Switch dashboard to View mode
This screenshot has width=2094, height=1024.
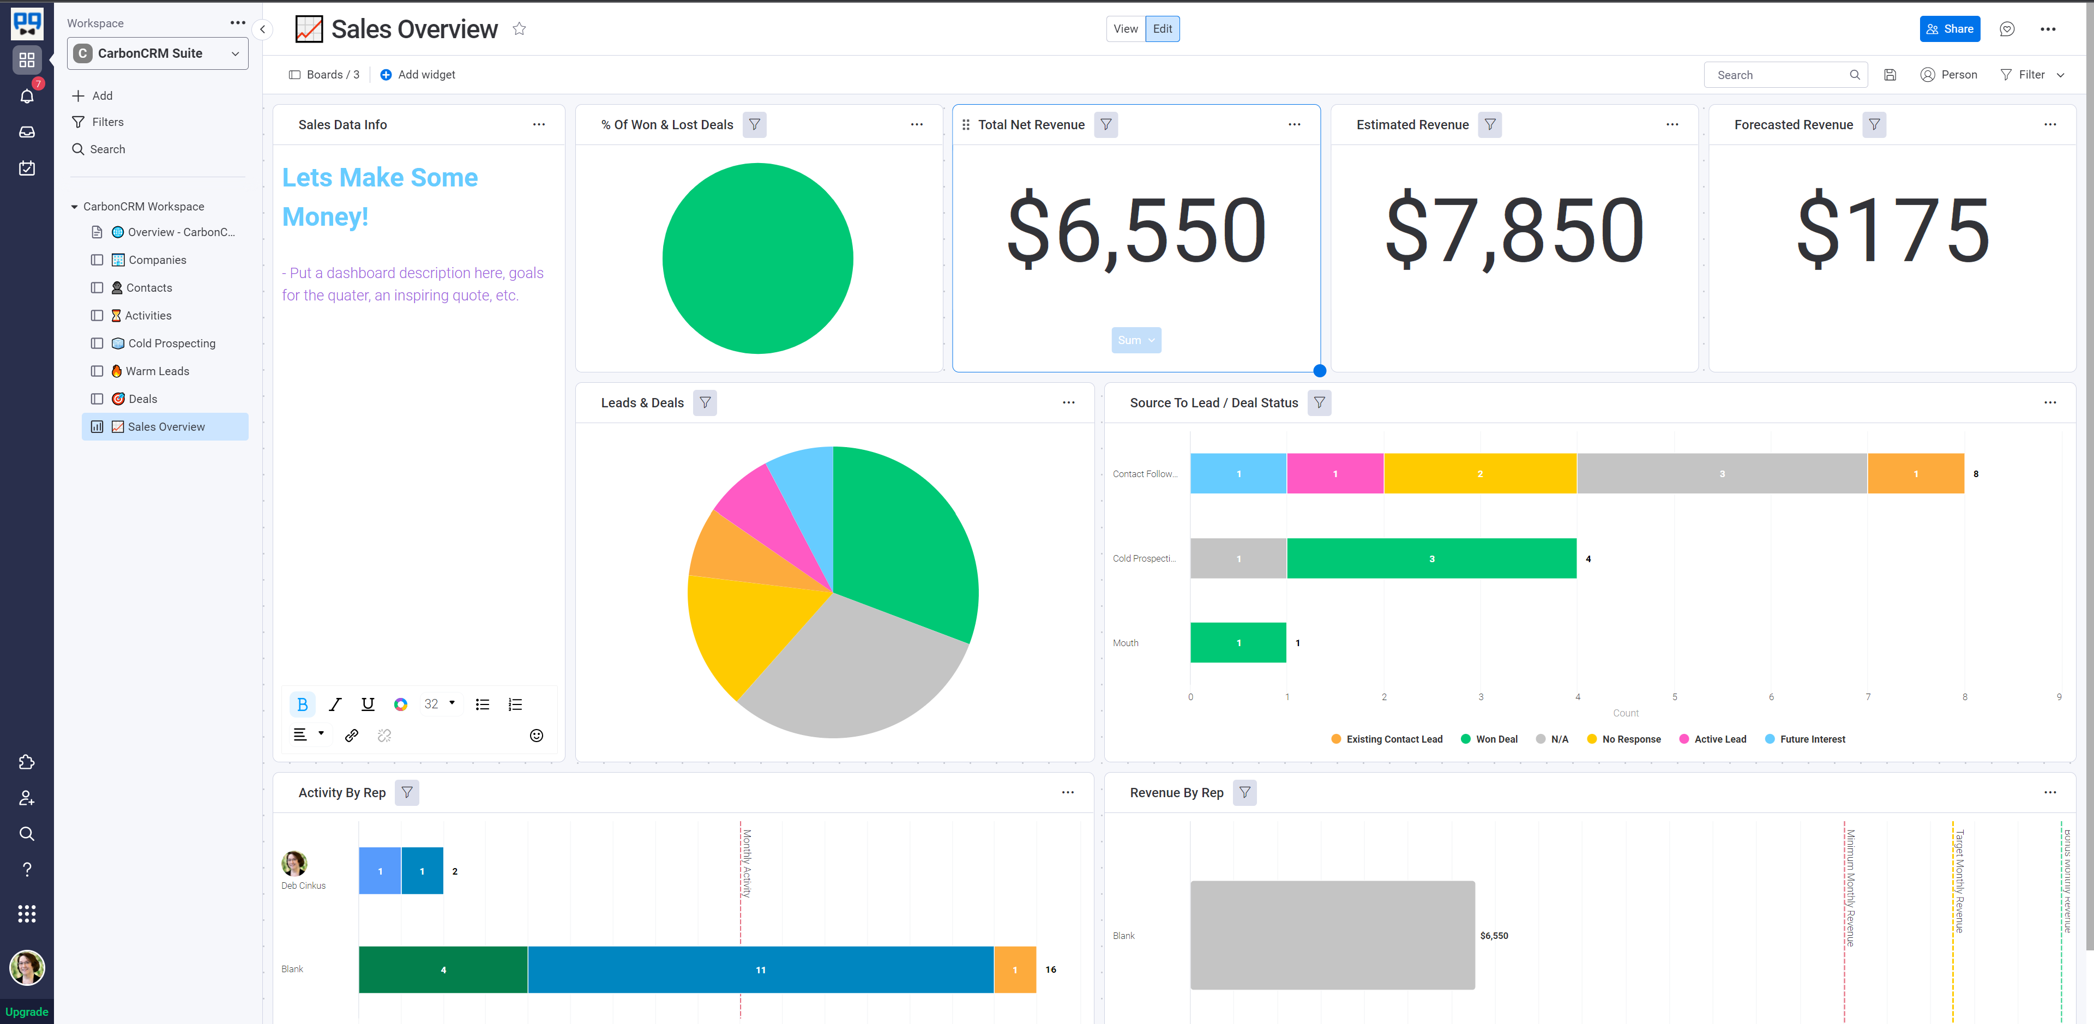click(x=1125, y=29)
